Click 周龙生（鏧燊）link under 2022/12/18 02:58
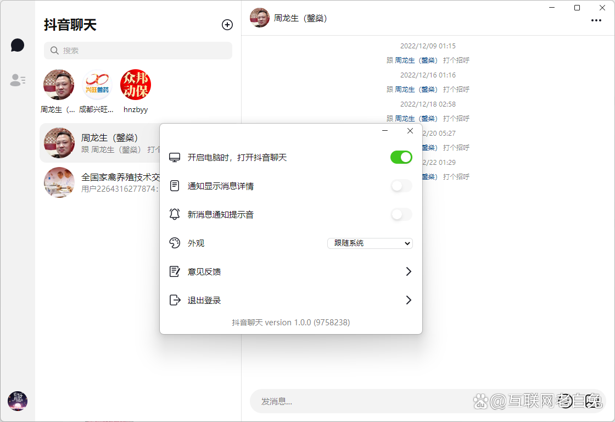Viewport: 615px width, 422px height. [x=416, y=119]
